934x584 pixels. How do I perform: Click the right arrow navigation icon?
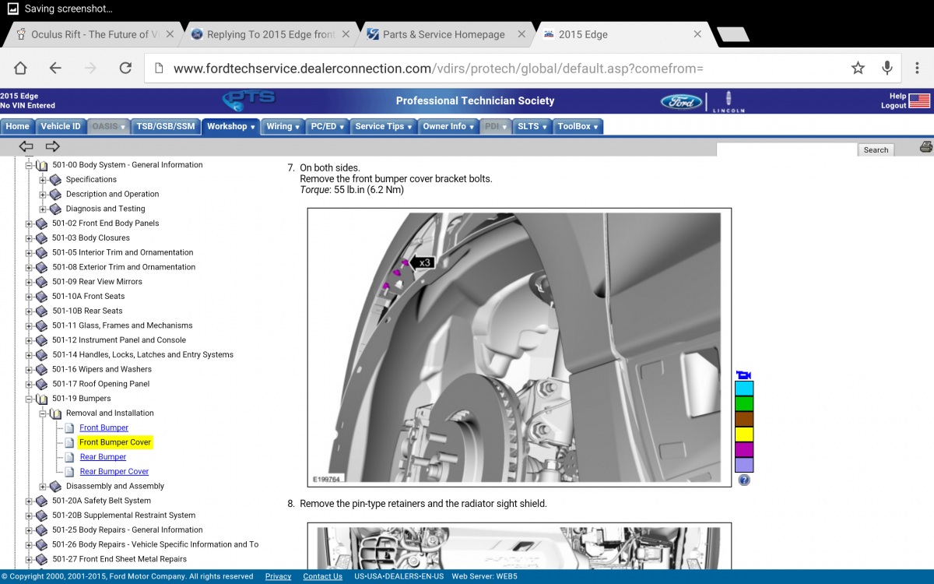click(x=52, y=146)
